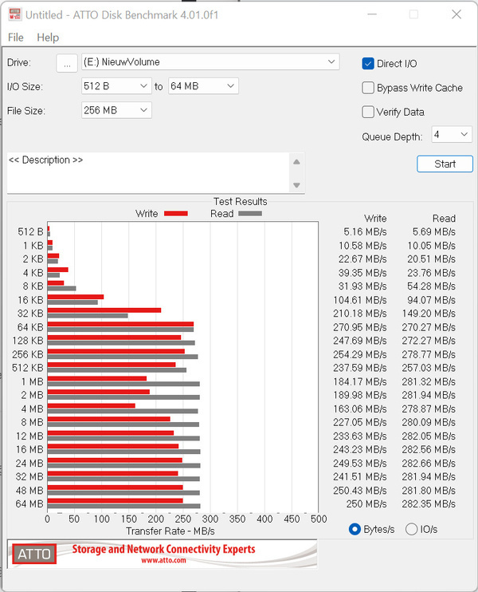The width and height of the screenshot is (478, 592).
Task: Click the '282.66 MB/s' read value
Action: (x=429, y=464)
